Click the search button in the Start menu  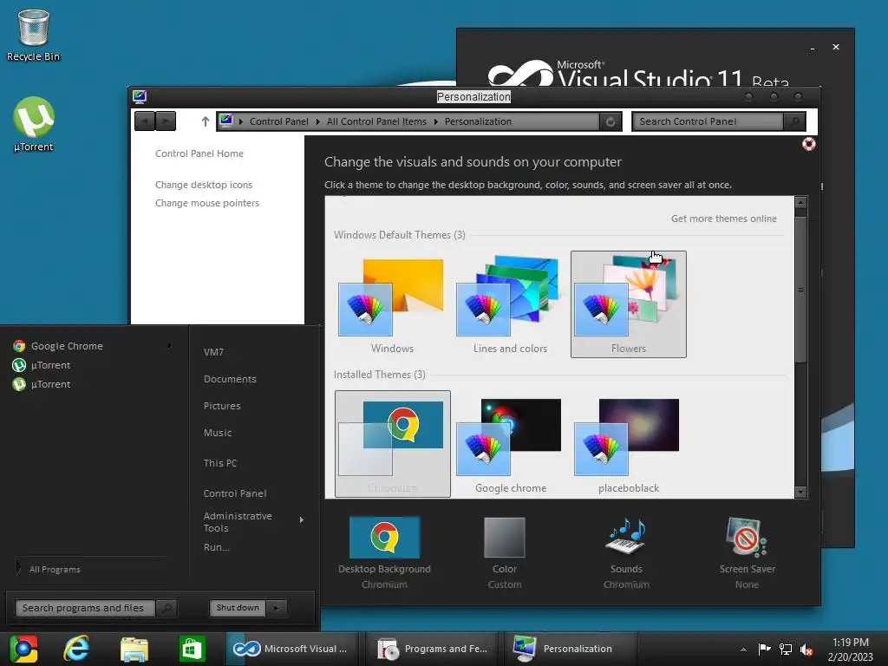(166, 608)
